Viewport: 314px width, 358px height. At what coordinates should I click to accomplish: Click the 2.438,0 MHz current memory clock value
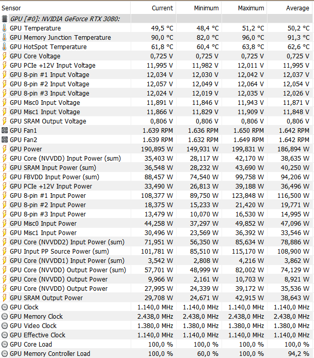point(155,317)
